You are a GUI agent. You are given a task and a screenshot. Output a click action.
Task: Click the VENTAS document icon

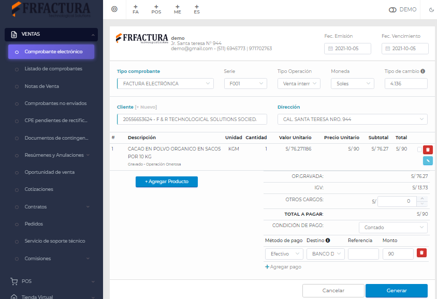click(14, 35)
